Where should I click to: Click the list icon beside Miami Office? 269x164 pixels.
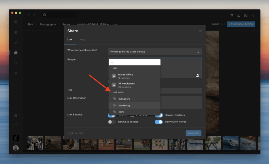[114, 76]
